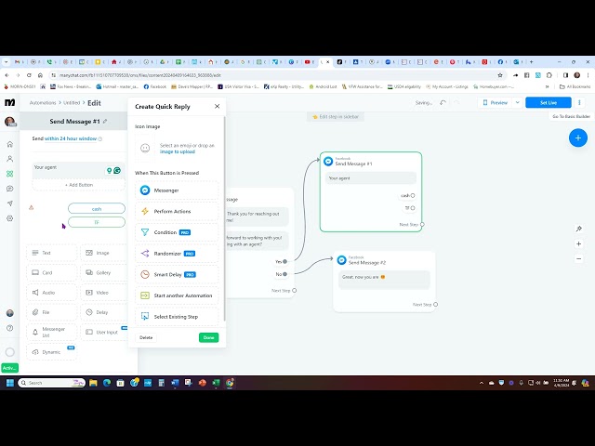Click the Create Quick Reply panel scrollbar
Viewport: 595px width, 446px height.
point(225,219)
